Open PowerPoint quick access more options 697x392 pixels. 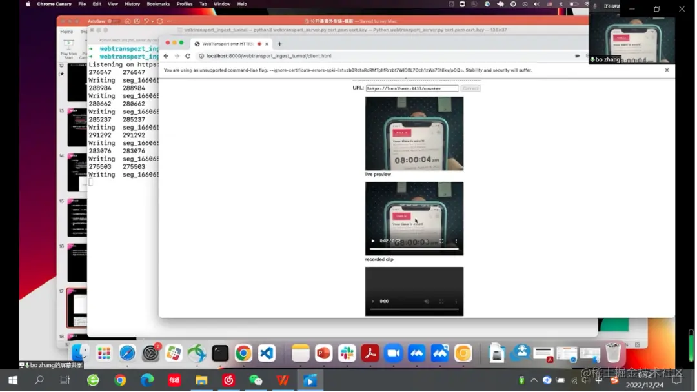(x=169, y=21)
